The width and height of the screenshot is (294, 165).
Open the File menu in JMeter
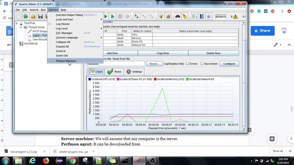point(17,10)
